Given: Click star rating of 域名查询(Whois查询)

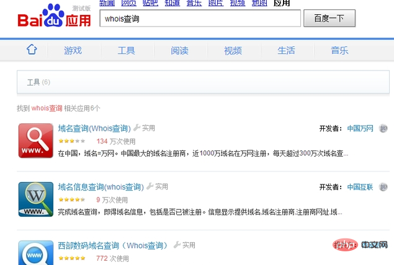Looking at the screenshot, I should tap(72, 141).
